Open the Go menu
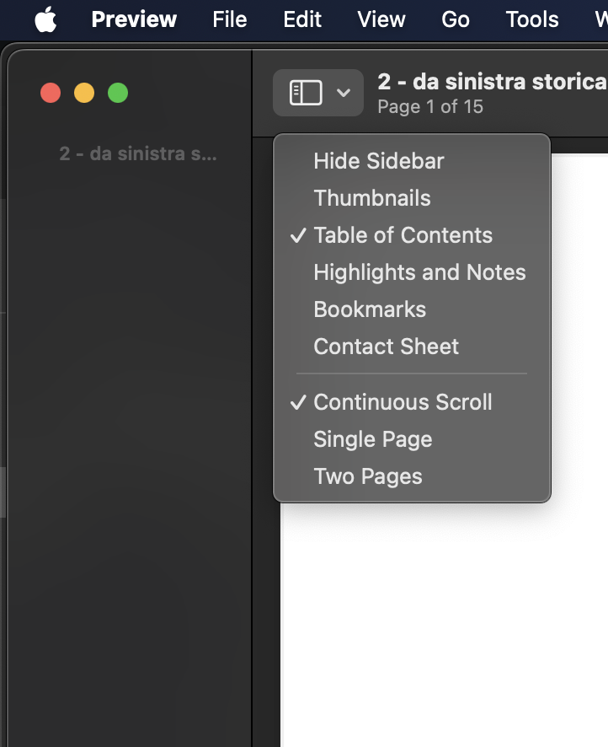608x747 pixels. pyautogui.click(x=455, y=19)
